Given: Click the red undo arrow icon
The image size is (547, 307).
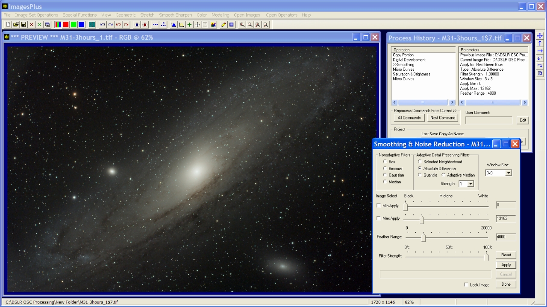Looking at the screenshot, I should click(118, 25).
